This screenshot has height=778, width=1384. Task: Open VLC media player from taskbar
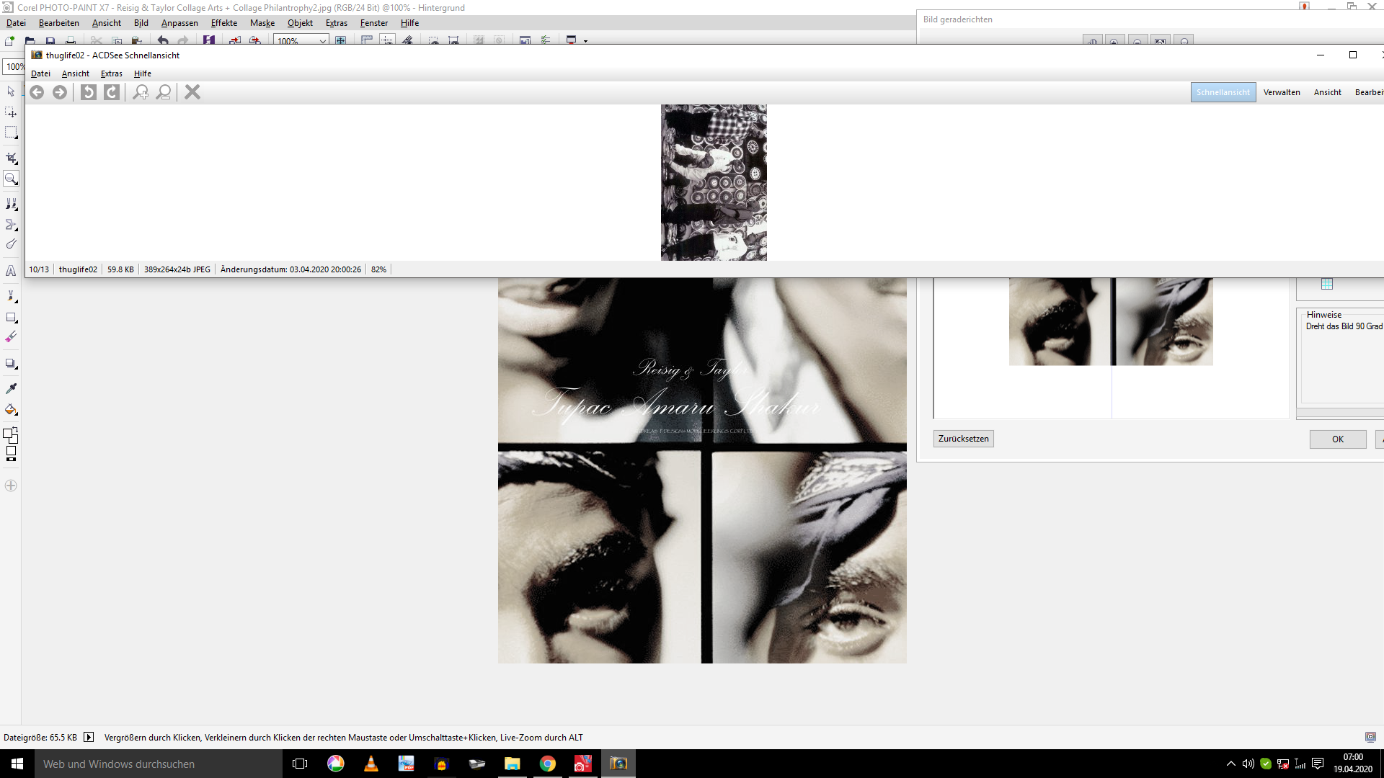click(371, 764)
